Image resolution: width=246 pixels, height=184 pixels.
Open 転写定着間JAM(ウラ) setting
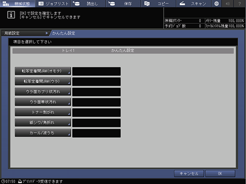click(x=43, y=81)
